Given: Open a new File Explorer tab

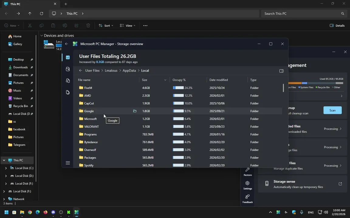Looking at the screenshot, I should 66,4.
